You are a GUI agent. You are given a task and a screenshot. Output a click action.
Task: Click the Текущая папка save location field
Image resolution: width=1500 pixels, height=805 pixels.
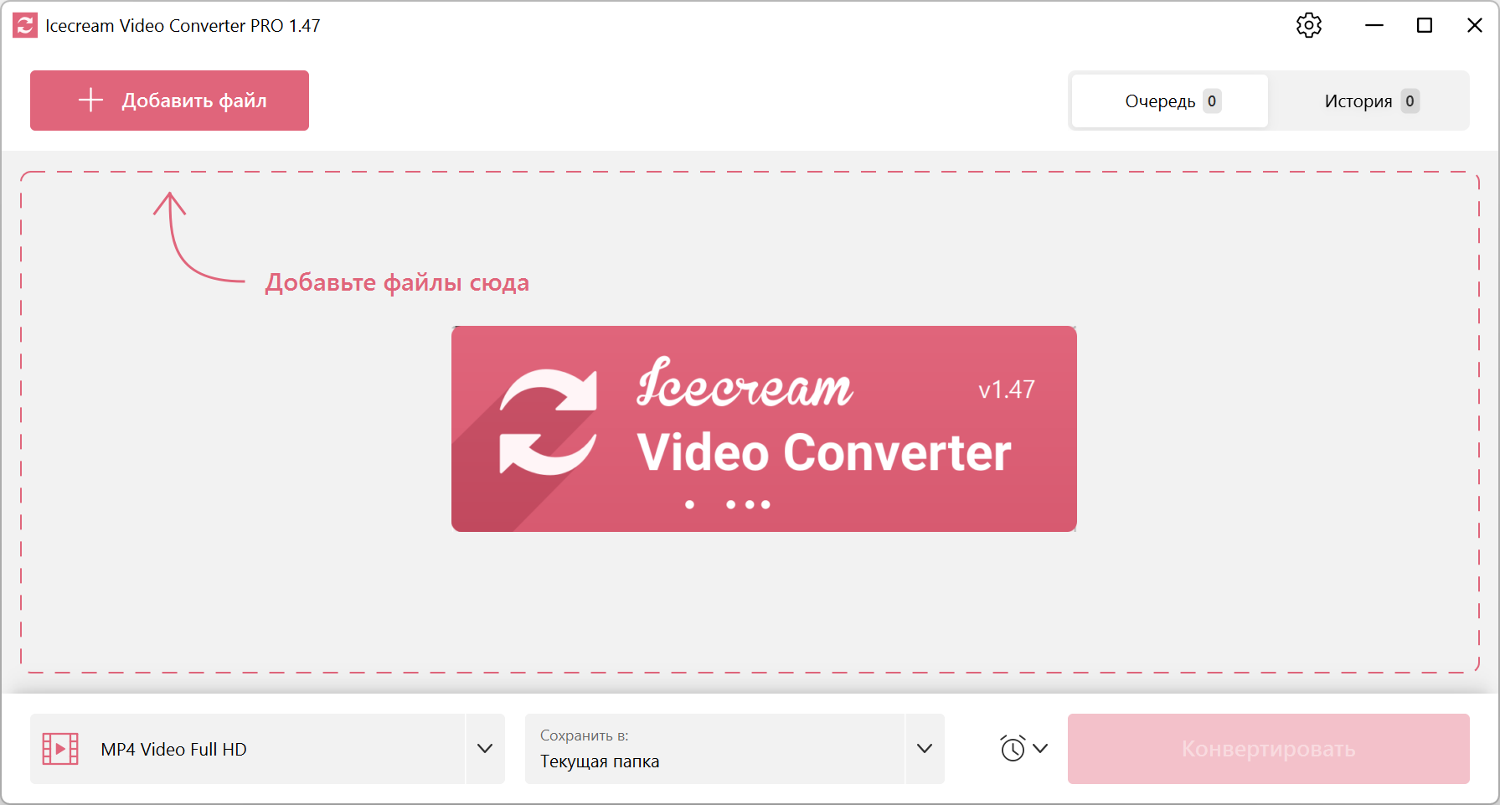coord(714,749)
